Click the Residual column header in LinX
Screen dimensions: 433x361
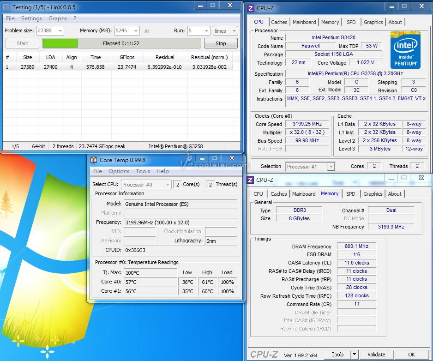[165, 57]
